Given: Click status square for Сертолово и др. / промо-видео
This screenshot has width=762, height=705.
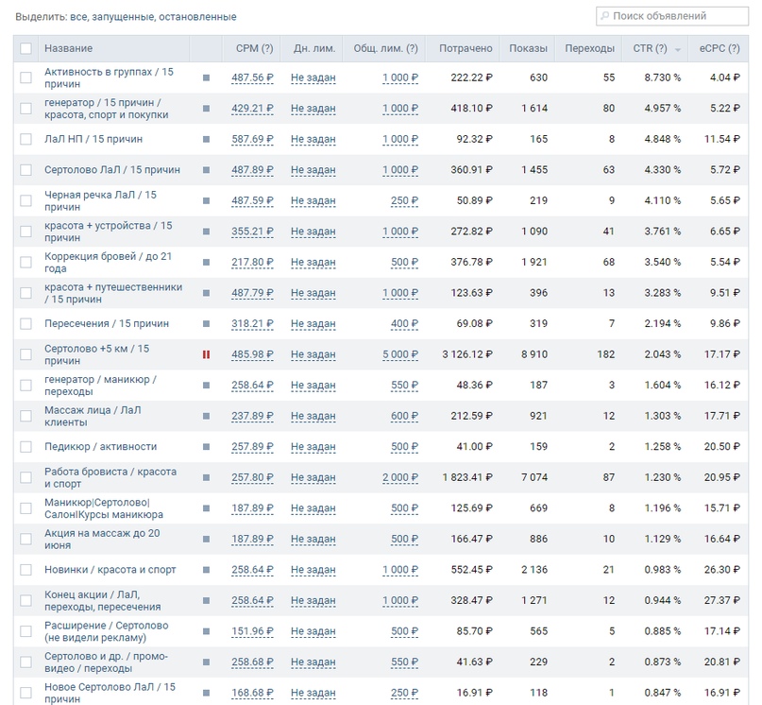Looking at the screenshot, I should [206, 662].
